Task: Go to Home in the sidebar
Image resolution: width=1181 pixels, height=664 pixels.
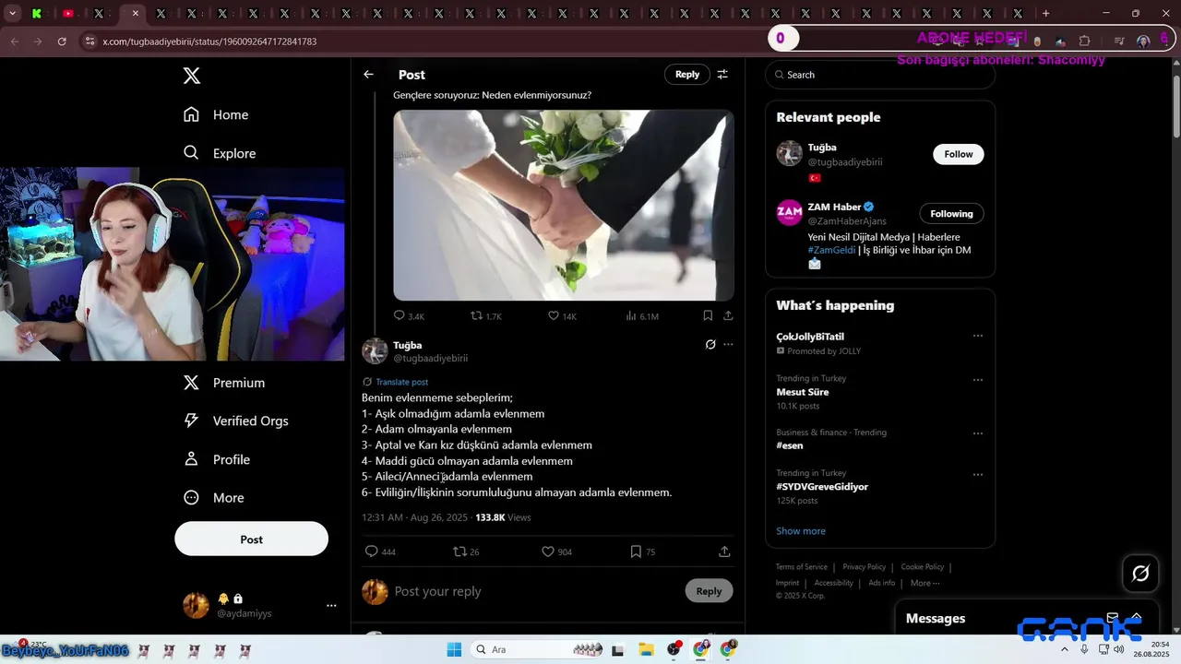Action: (216, 114)
